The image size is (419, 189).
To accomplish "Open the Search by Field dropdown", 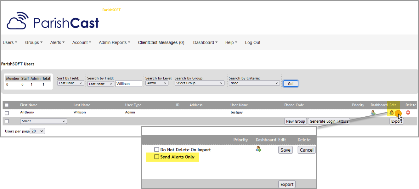I will click(101, 84).
